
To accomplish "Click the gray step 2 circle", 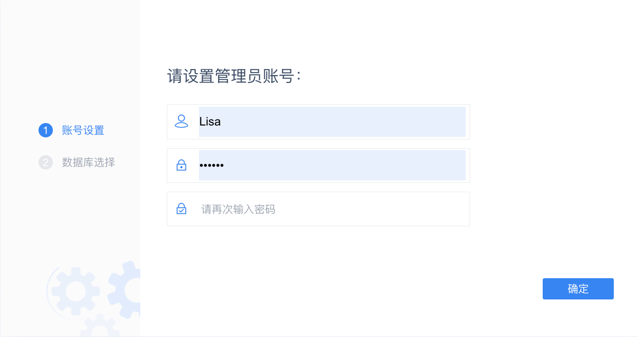I will 45,162.
